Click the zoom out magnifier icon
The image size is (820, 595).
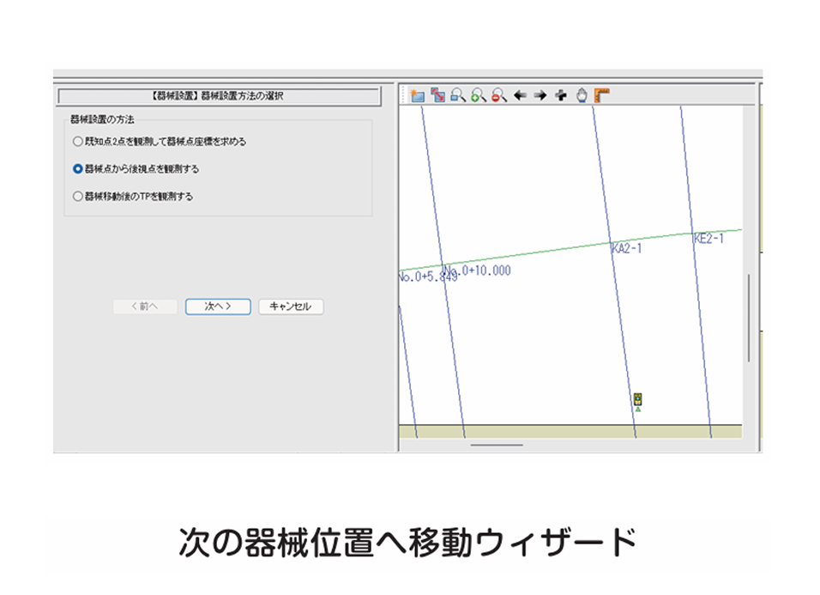tap(499, 95)
